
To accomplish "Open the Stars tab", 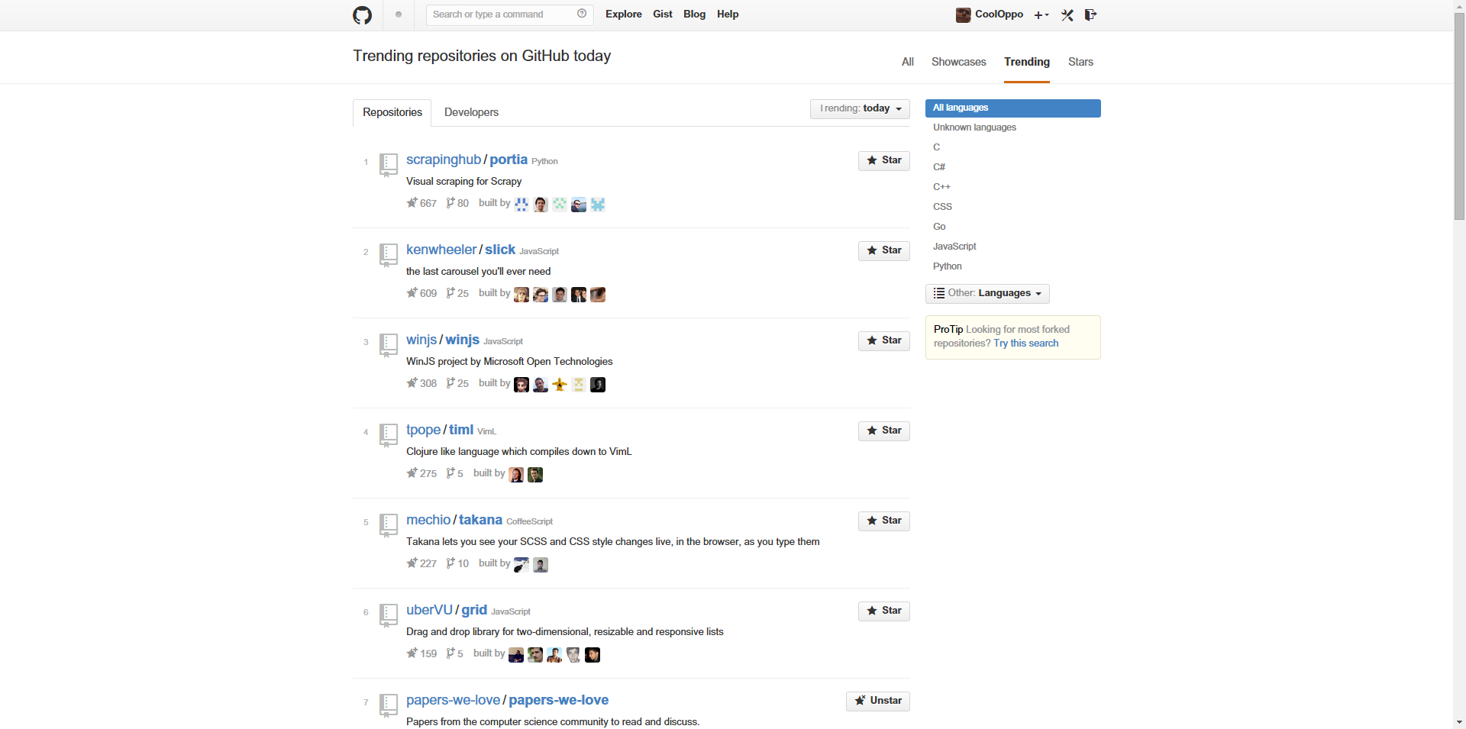I will pyautogui.click(x=1080, y=62).
